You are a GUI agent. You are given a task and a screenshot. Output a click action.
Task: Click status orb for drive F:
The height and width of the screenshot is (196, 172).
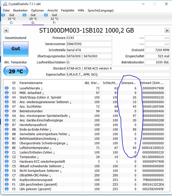tap(46, 15)
